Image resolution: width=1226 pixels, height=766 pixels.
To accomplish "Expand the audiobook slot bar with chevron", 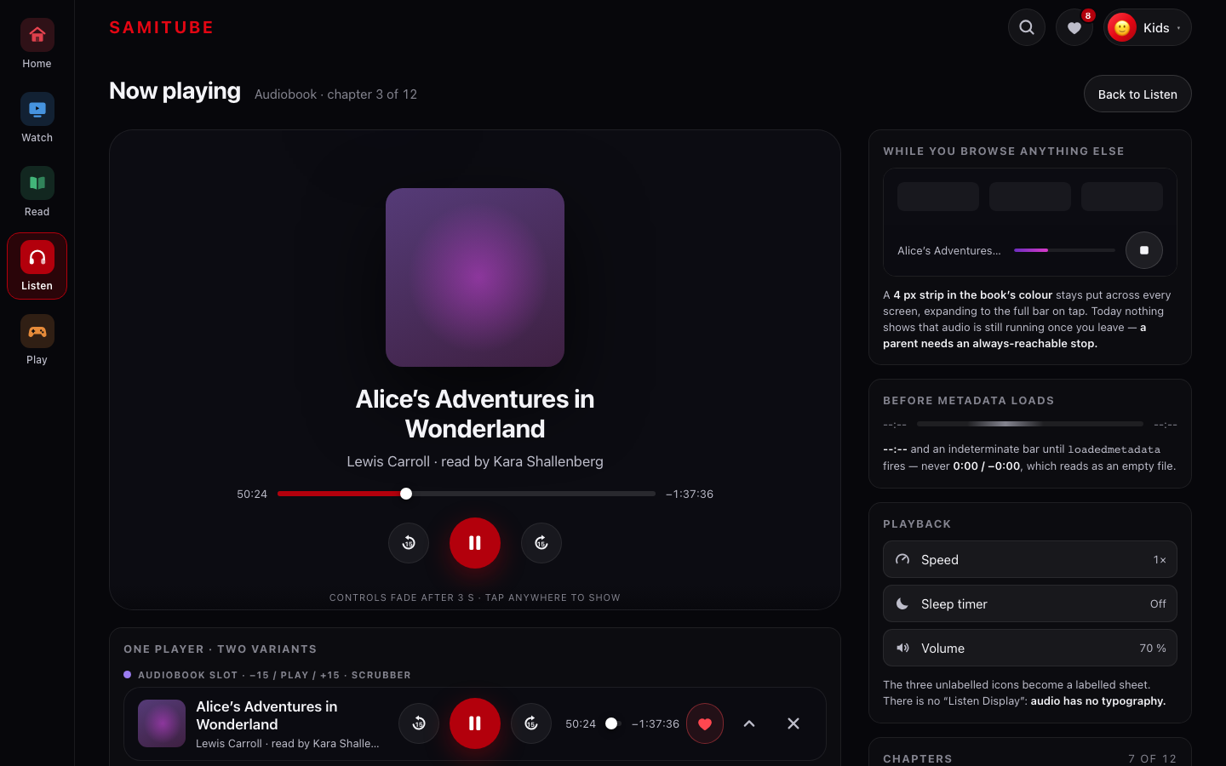I will (749, 723).
